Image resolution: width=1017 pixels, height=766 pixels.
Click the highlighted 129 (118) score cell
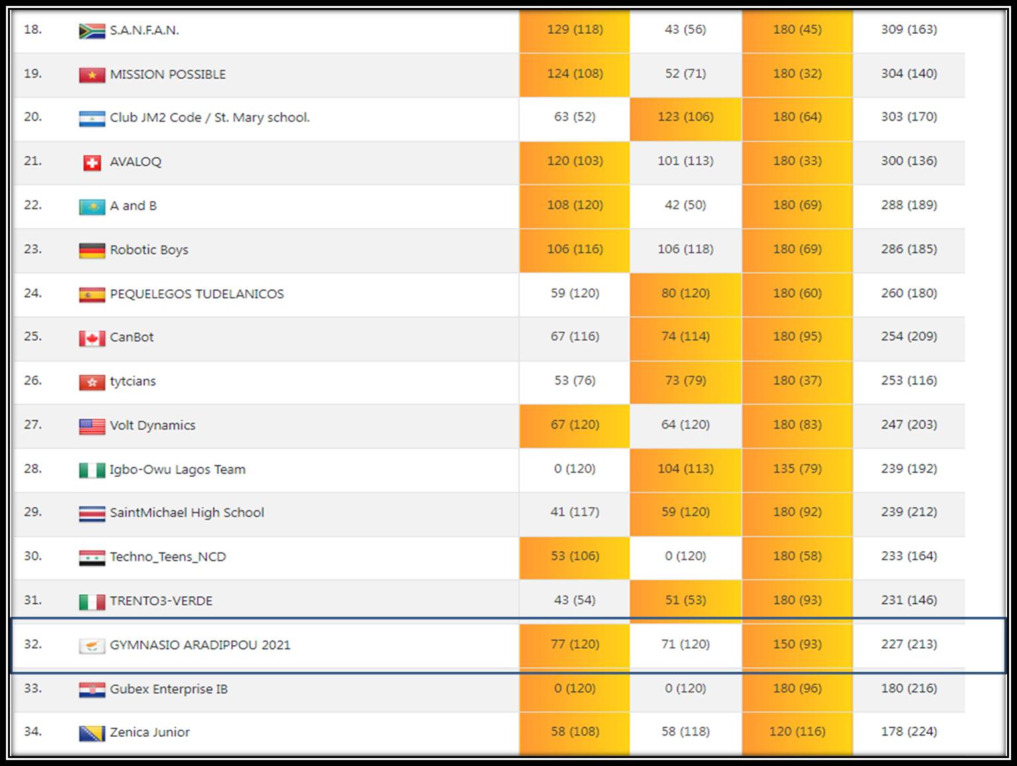574,29
